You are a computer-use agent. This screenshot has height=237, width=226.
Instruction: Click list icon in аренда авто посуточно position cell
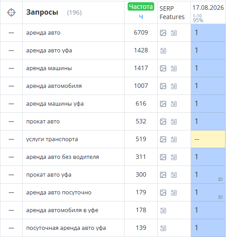tap(221, 197)
